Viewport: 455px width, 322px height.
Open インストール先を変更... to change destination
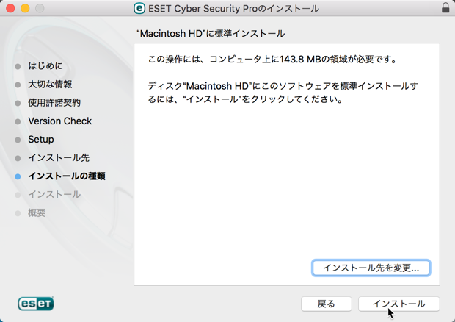tap(371, 268)
